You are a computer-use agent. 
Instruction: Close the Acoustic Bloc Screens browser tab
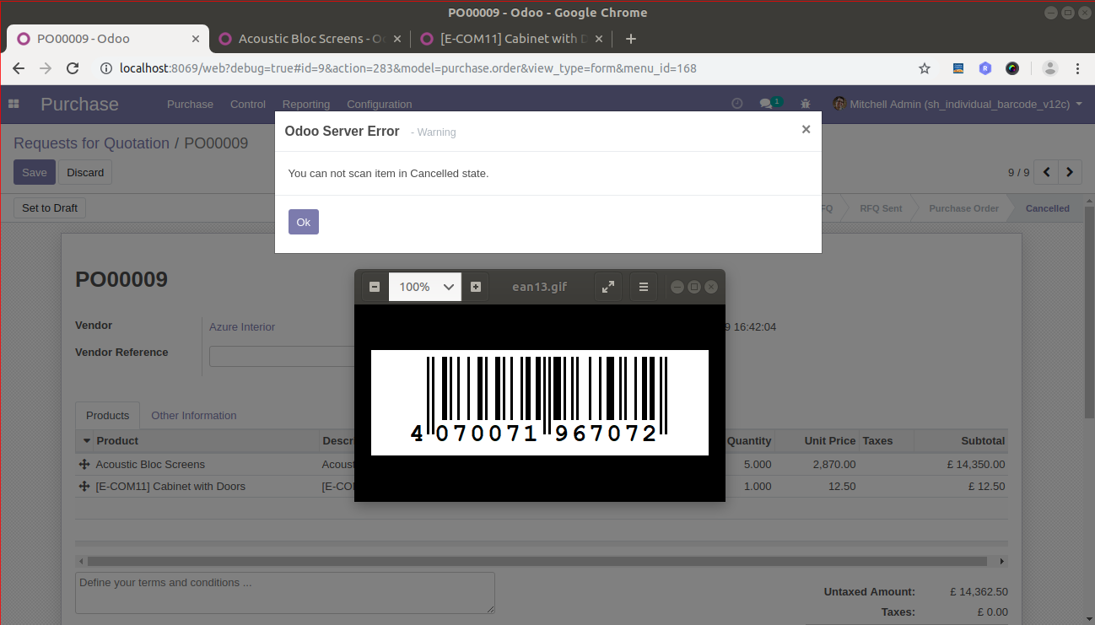click(x=398, y=39)
